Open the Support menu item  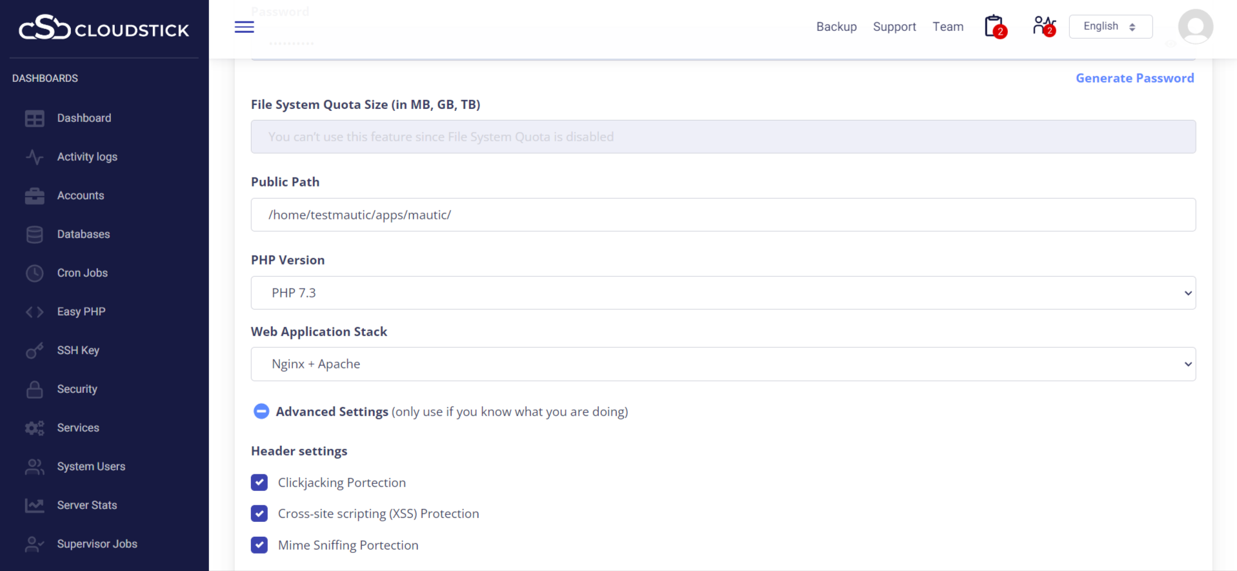pos(894,26)
